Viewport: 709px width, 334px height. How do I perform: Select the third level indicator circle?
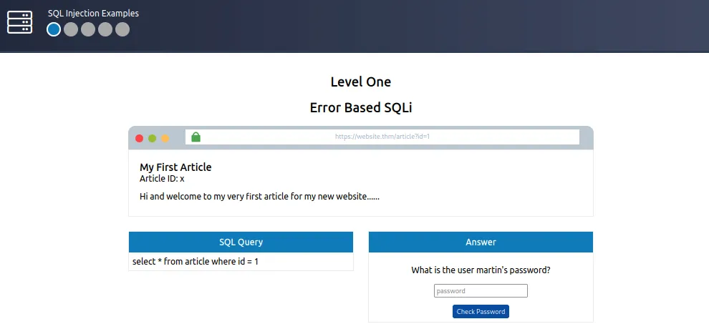coord(88,29)
